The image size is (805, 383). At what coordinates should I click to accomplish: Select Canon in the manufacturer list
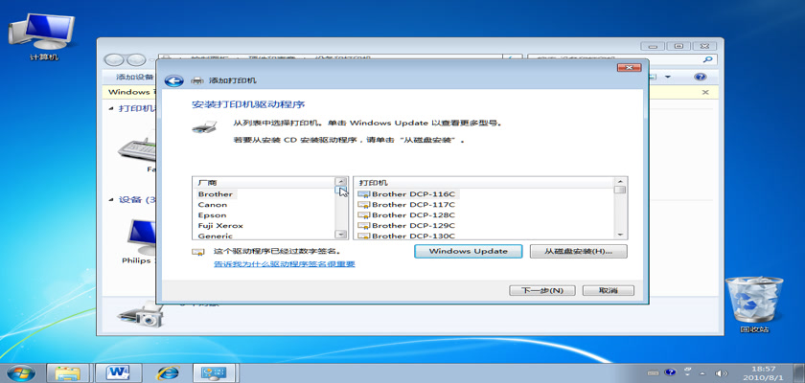(x=213, y=204)
